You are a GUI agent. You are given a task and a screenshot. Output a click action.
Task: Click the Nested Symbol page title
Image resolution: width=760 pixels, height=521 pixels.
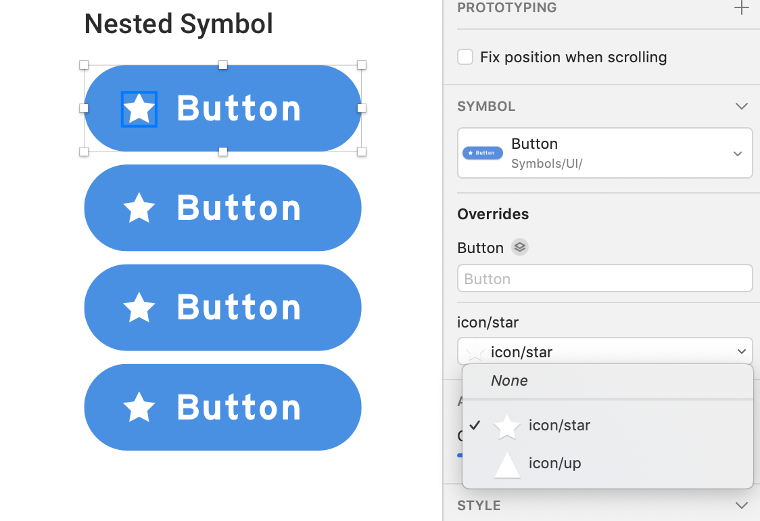(178, 24)
